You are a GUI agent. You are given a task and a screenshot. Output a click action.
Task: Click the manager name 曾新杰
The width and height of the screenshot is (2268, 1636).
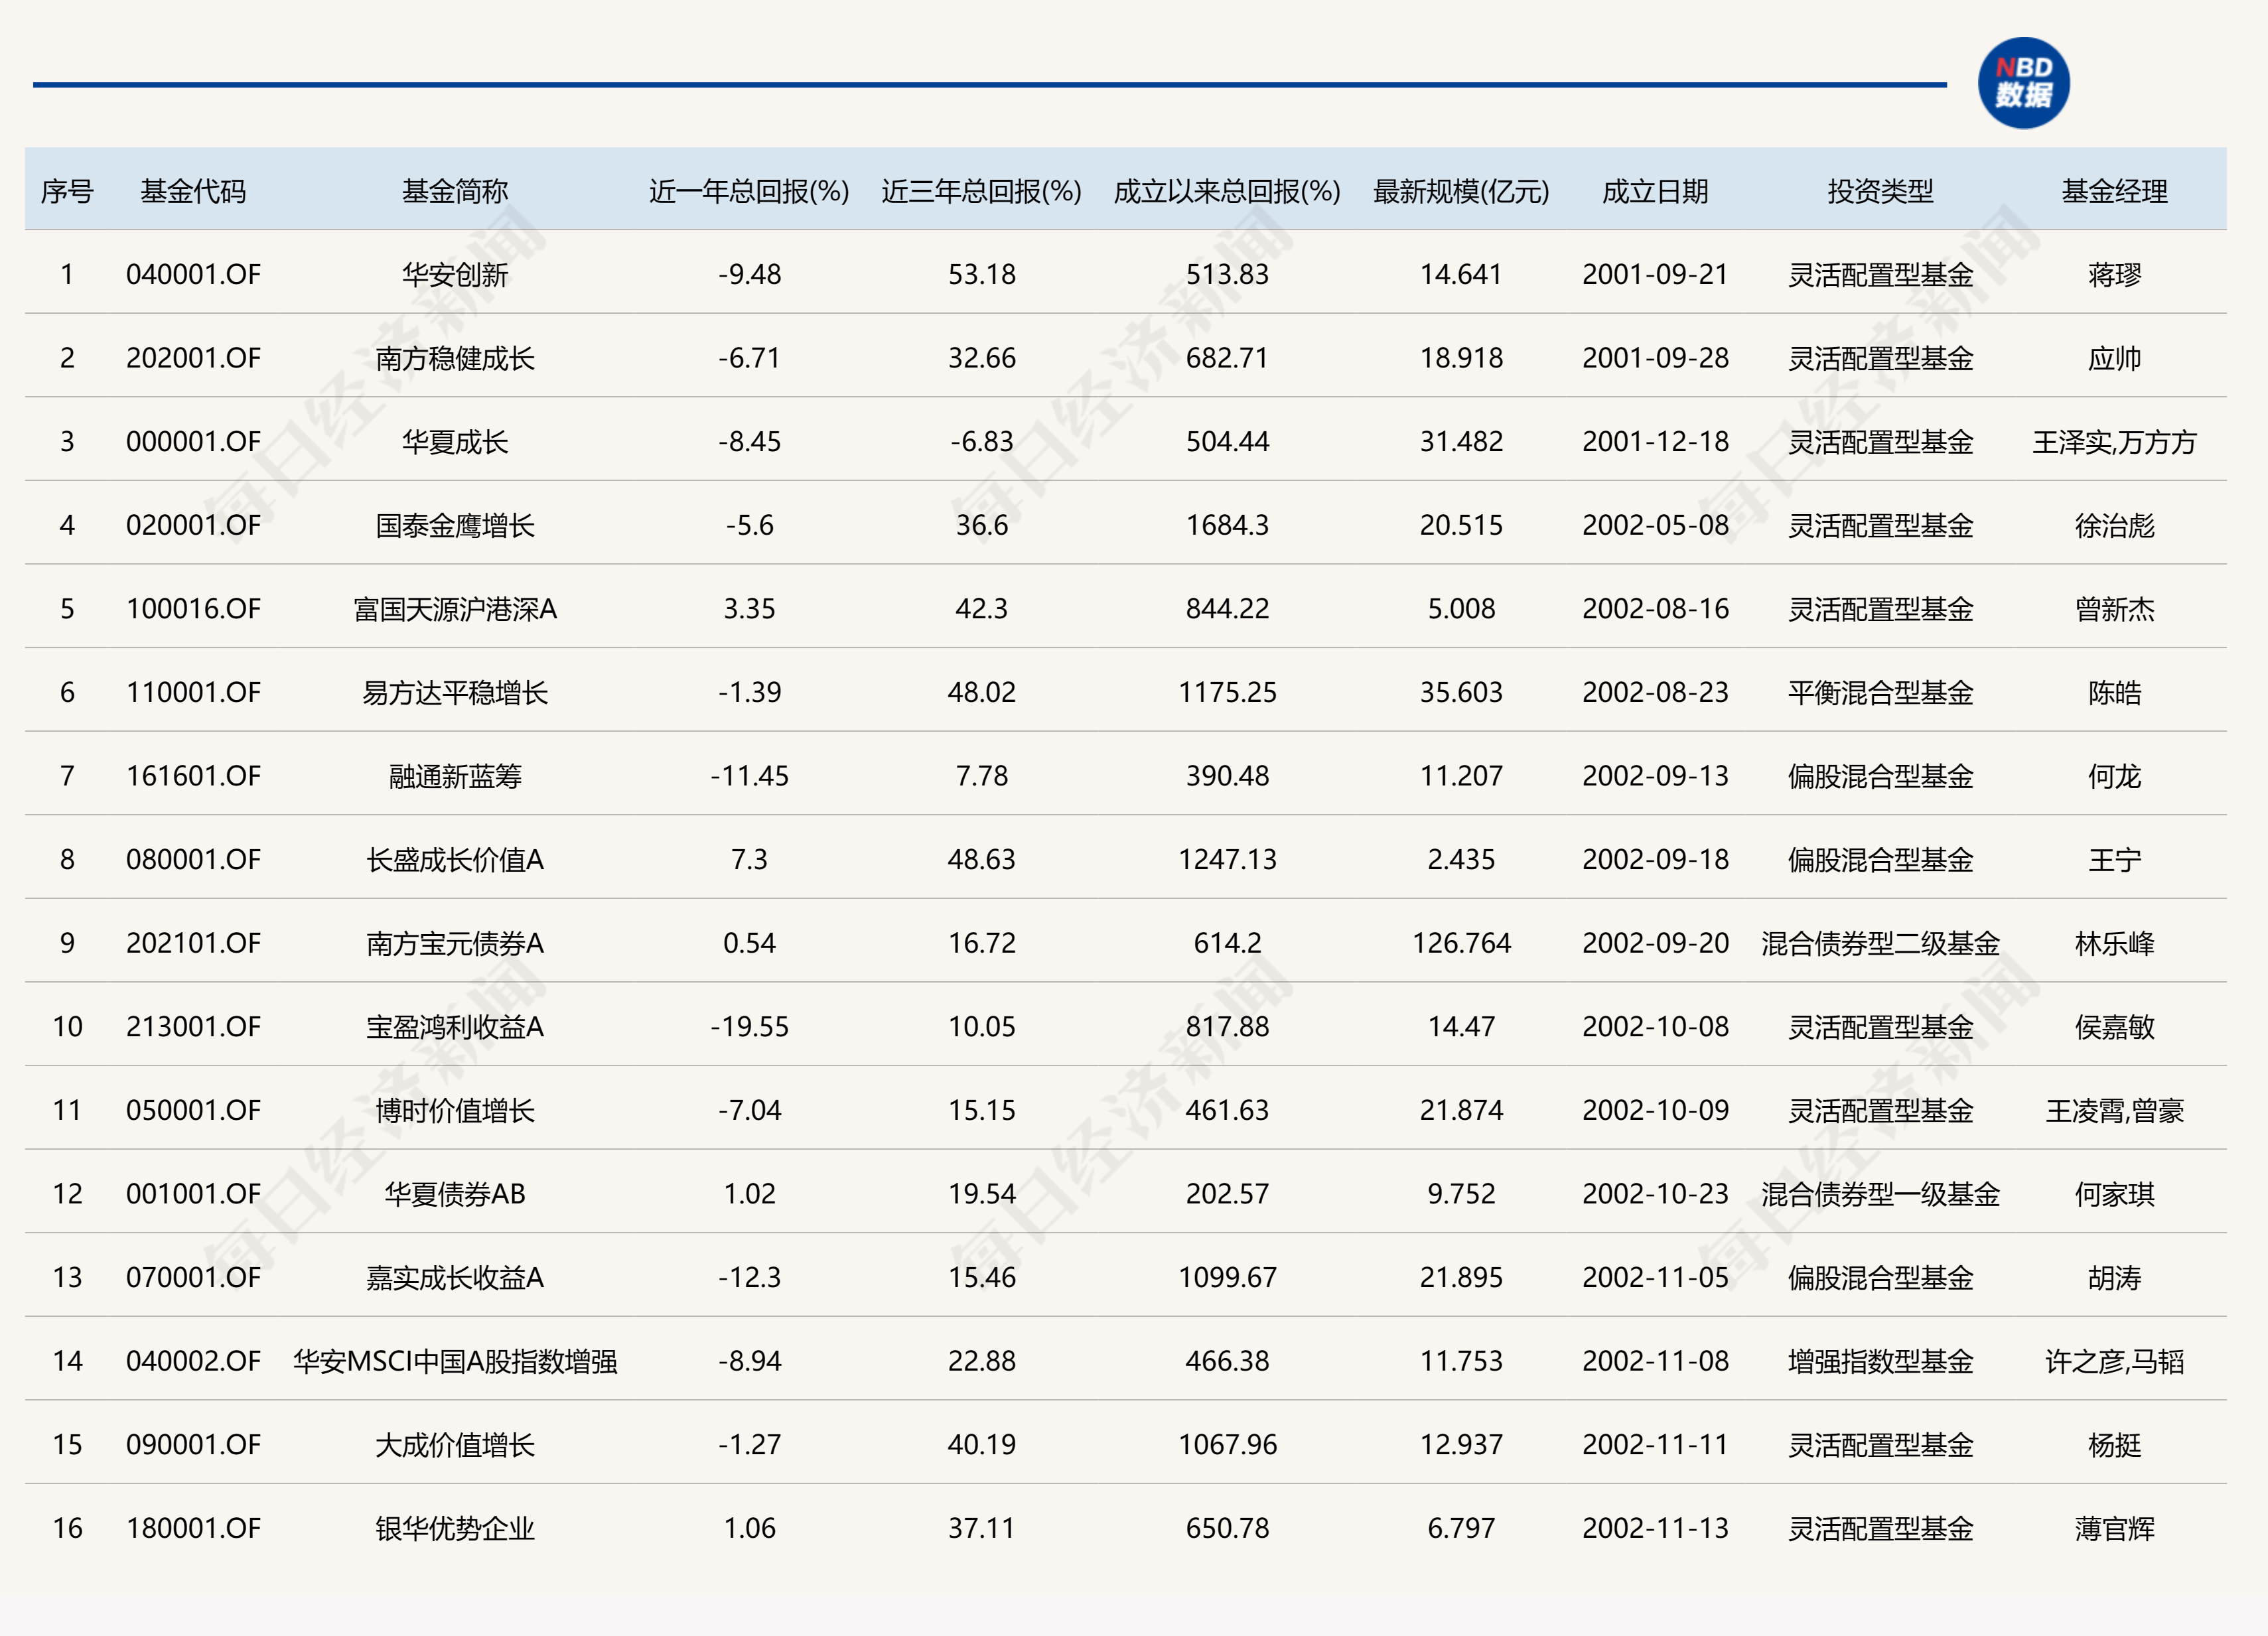[2114, 608]
